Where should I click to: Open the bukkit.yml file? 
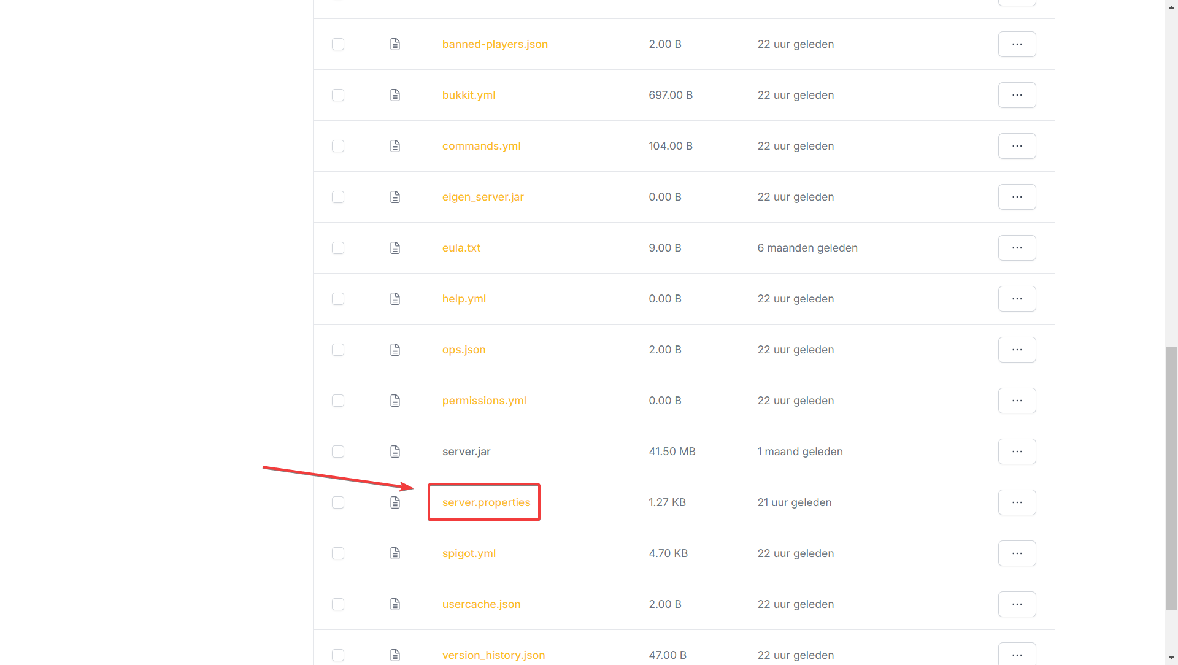click(x=469, y=95)
